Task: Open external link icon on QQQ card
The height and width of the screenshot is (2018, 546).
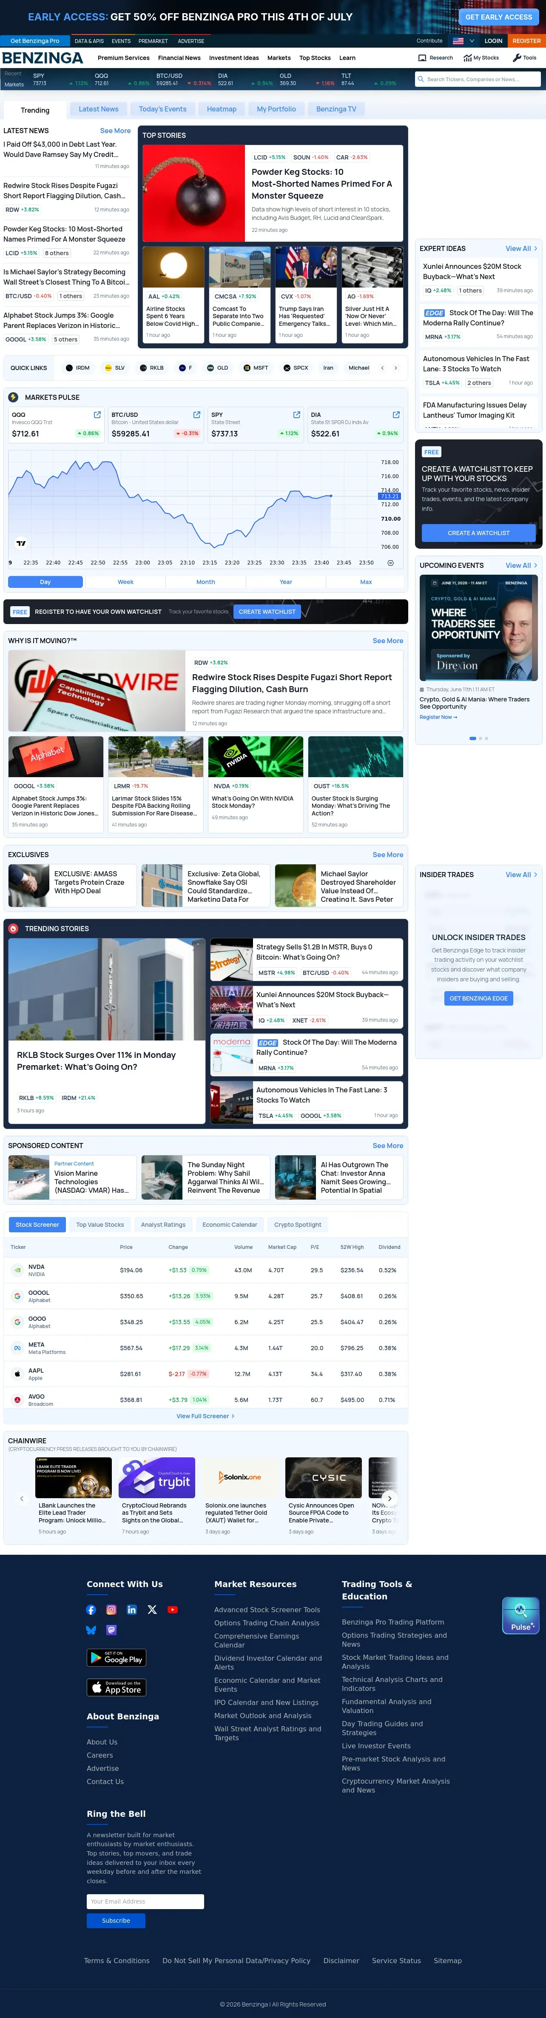Action: [x=97, y=414]
